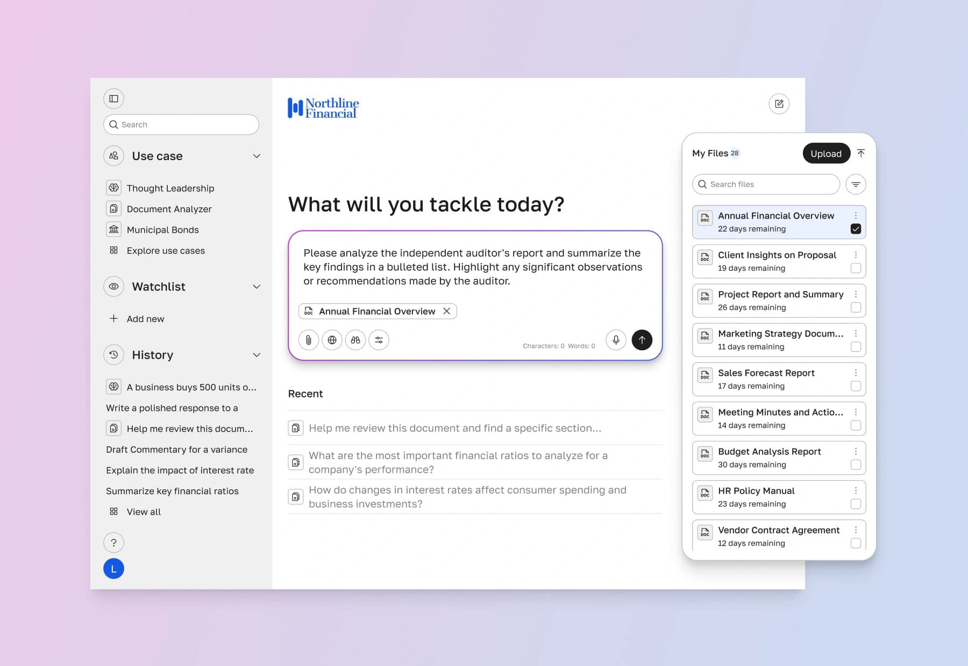This screenshot has width=968, height=666.
Task: Check the Client Insights on Proposal checkbox
Action: coord(856,269)
